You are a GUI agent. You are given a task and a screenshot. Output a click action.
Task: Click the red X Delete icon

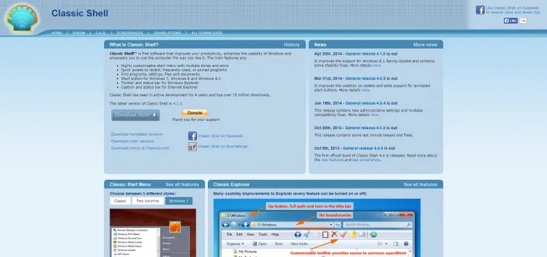pos(334,234)
